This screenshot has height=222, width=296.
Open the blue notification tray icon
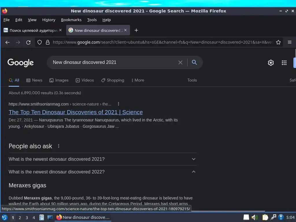click(x=281, y=217)
